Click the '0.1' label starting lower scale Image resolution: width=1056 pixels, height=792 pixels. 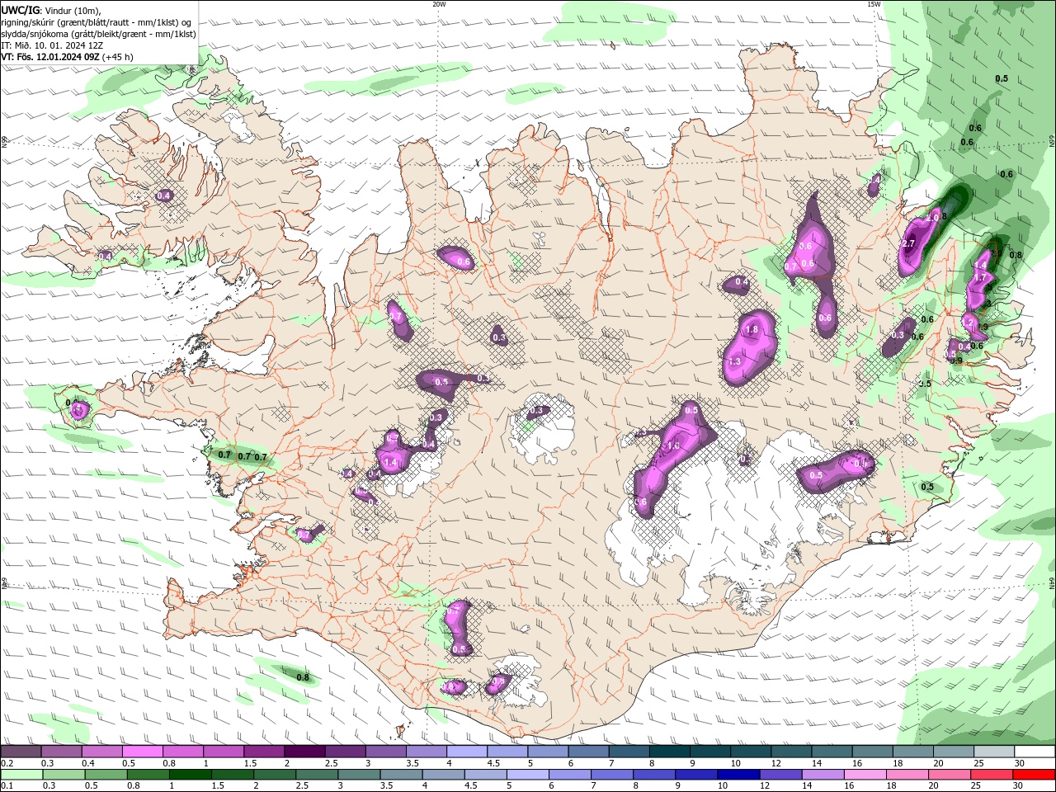click(7, 786)
